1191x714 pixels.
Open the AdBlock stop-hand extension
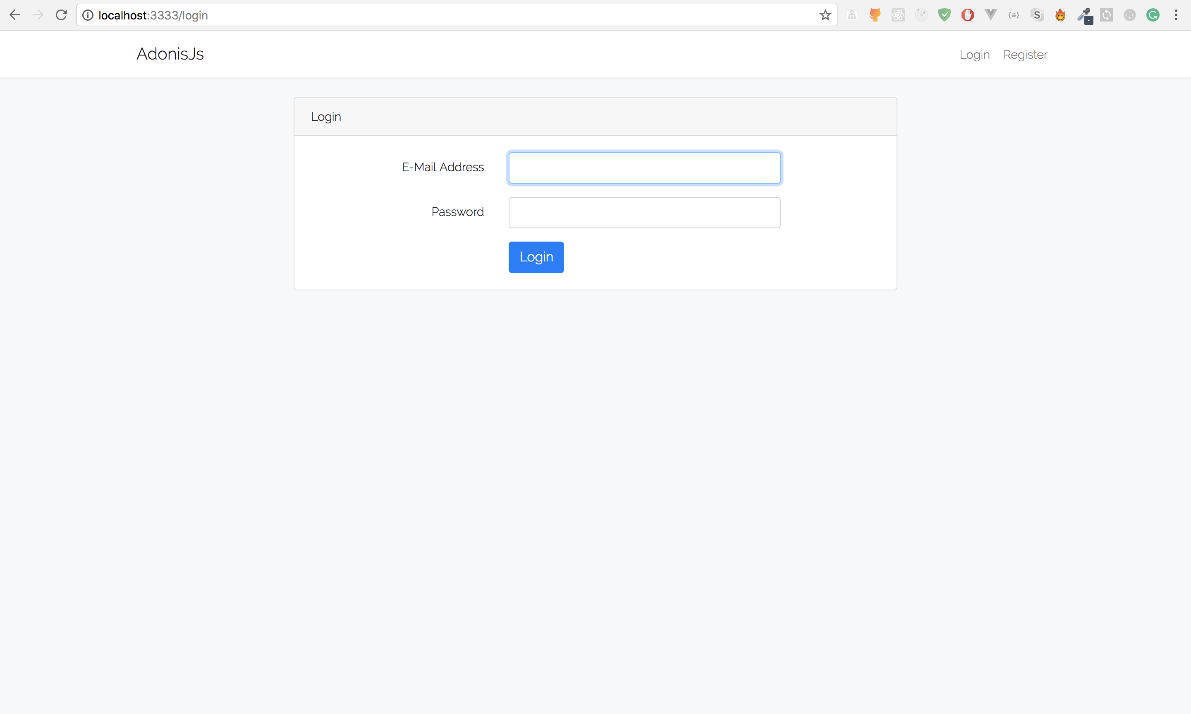coord(967,15)
